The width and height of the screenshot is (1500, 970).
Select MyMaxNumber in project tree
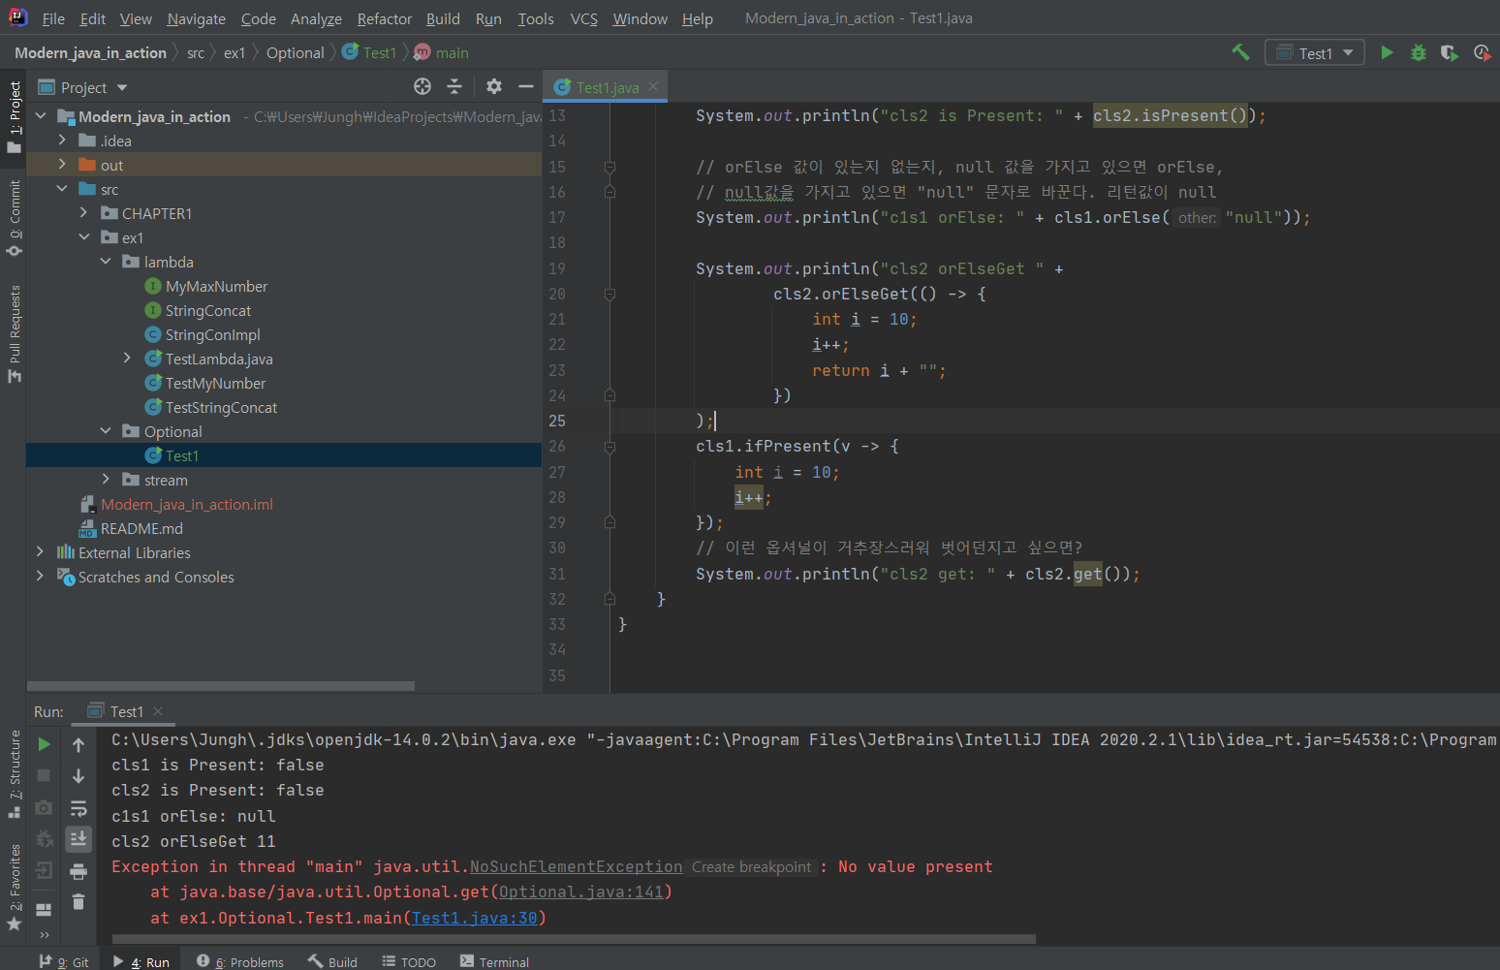tap(215, 287)
